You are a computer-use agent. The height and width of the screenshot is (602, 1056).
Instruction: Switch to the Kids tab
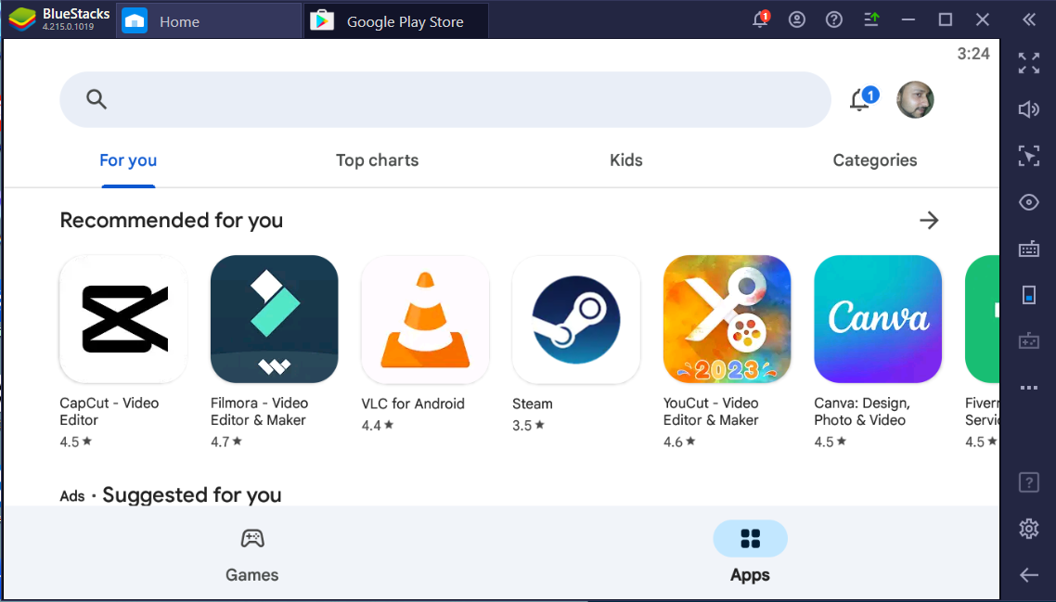(626, 160)
